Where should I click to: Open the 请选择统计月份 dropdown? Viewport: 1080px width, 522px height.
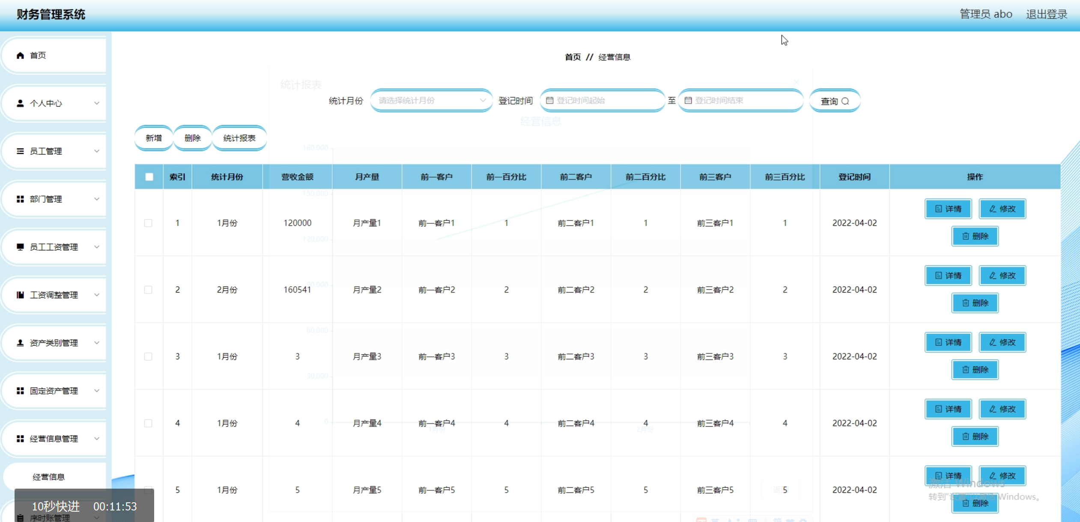[431, 101]
